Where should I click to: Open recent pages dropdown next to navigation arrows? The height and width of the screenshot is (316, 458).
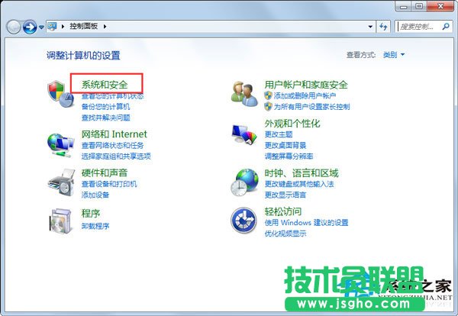(41, 27)
